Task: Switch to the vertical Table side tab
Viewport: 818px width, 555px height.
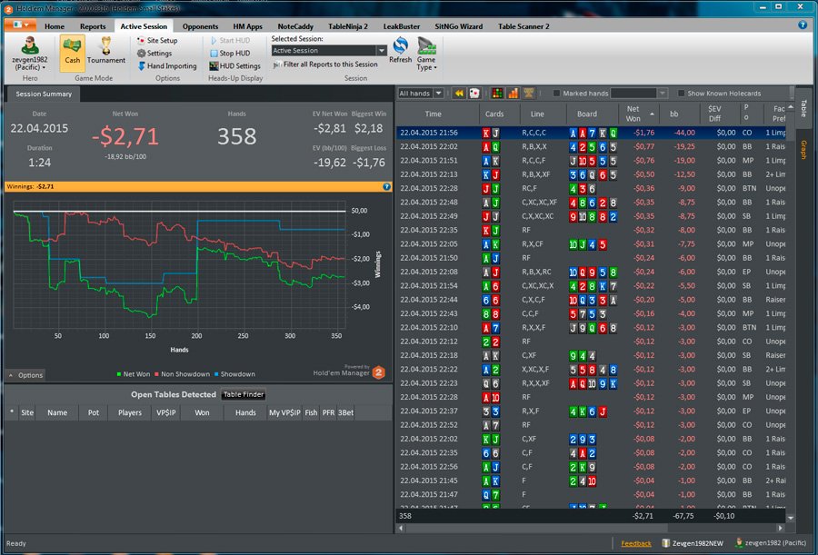Action: point(803,108)
